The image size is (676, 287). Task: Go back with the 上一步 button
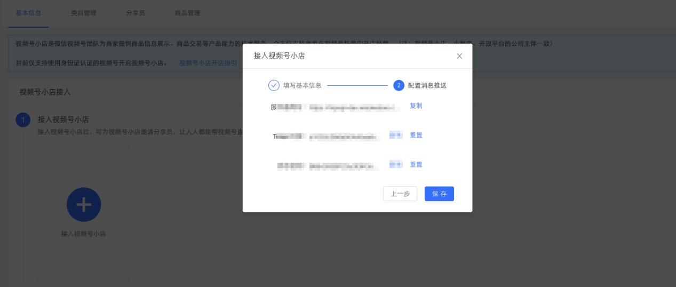400,194
